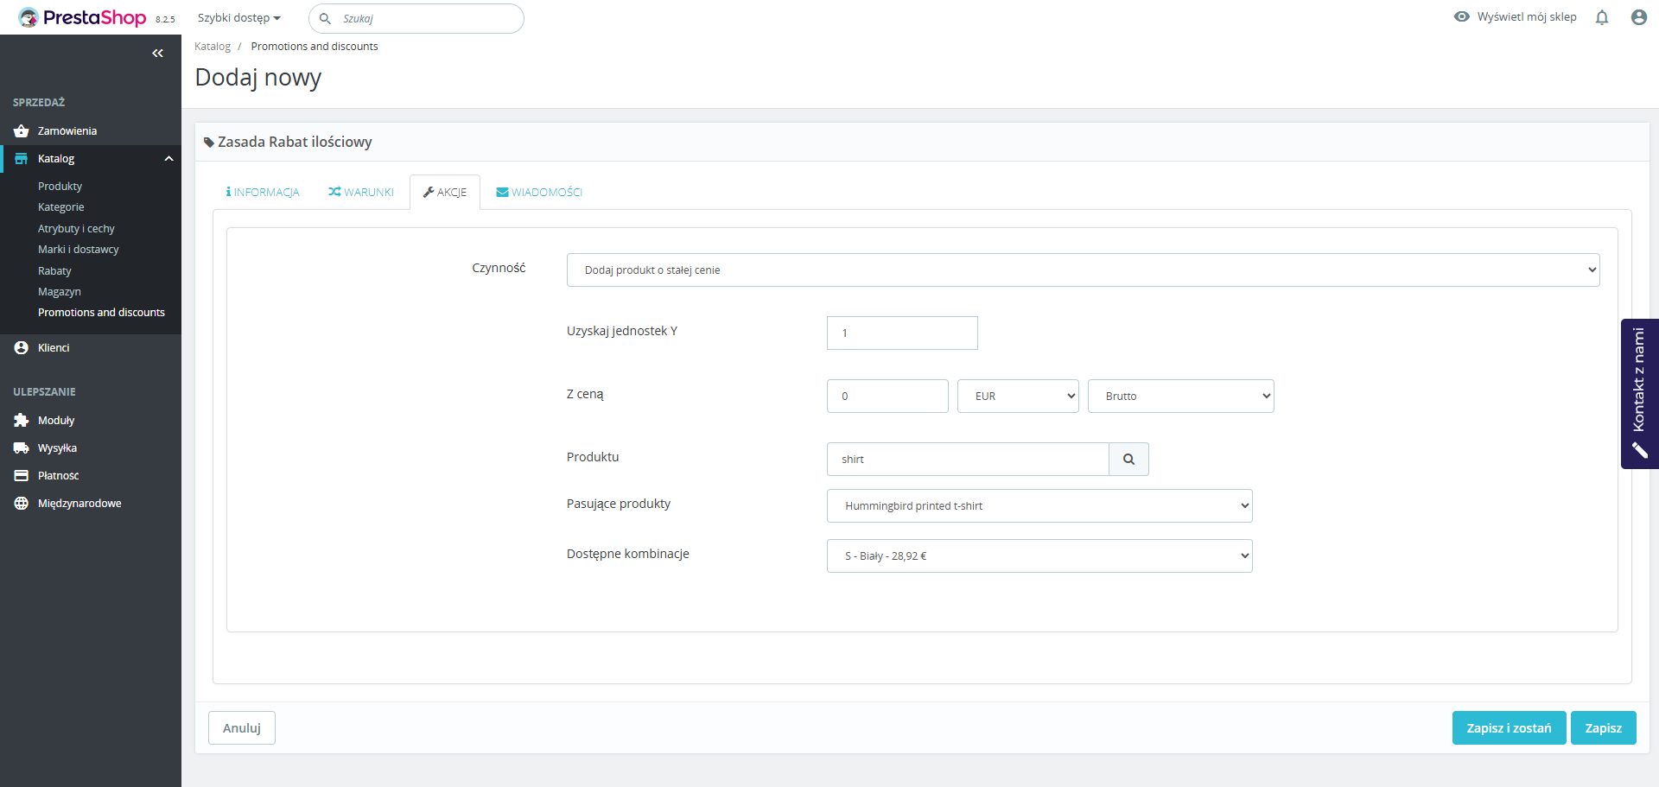Open Kategorie submenu item
This screenshot has height=787, width=1659.
[61, 207]
